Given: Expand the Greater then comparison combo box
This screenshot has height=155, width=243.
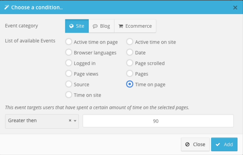Looking at the screenshot, I should point(42,121).
